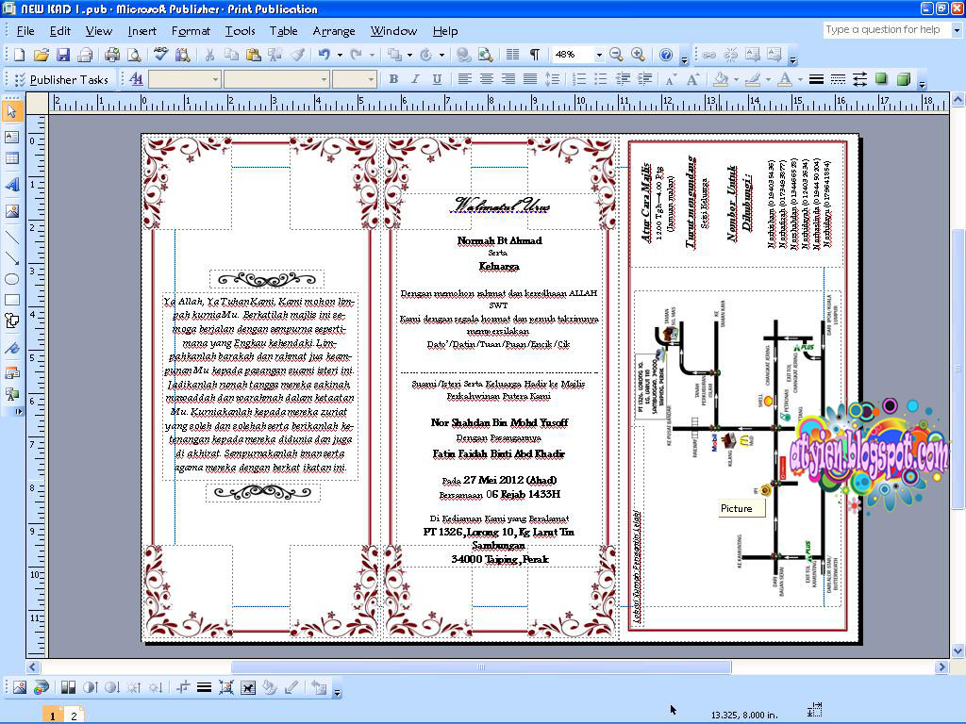Open the Insert menu
This screenshot has height=724, width=966.
pyautogui.click(x=142, y=31)
